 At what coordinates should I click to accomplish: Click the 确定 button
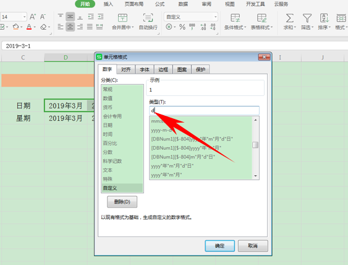coord(219,246)
